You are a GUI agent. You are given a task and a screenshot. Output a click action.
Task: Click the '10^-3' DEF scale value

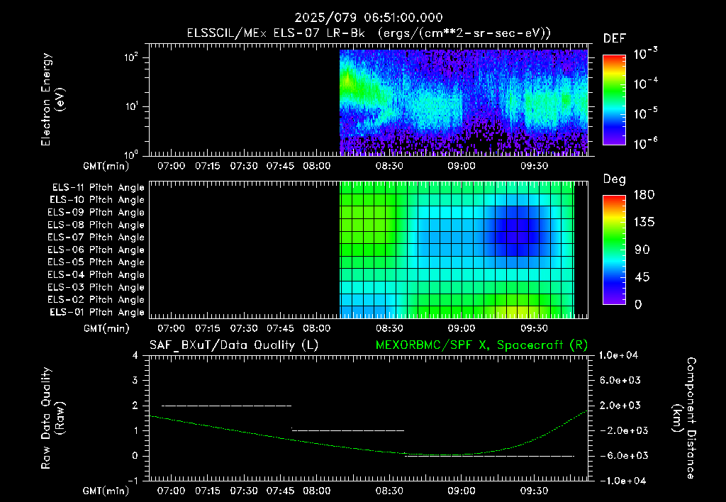645,54
